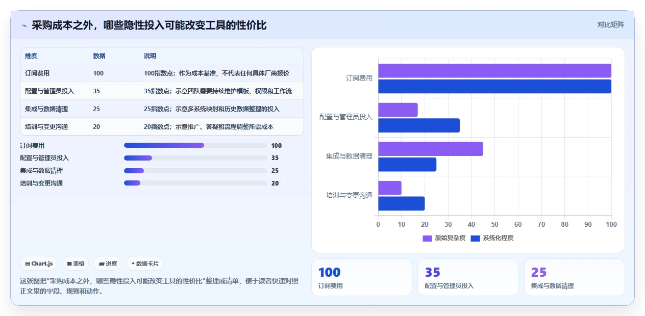Open the 25 集成与数据清理 data card
Screen dimensions: 645x316
point(575,277)
